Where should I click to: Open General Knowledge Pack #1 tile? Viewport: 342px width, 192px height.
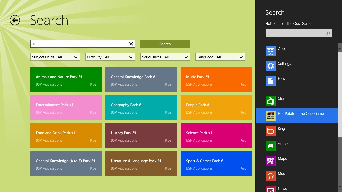141,80
